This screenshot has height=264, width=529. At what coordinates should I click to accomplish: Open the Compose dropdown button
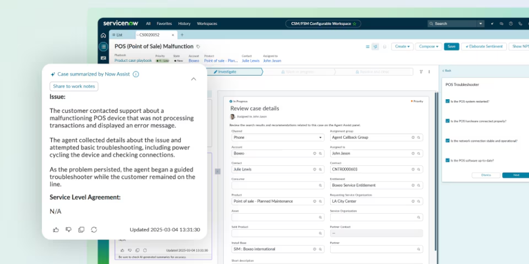pyautogui.click(x=428, y=46)
